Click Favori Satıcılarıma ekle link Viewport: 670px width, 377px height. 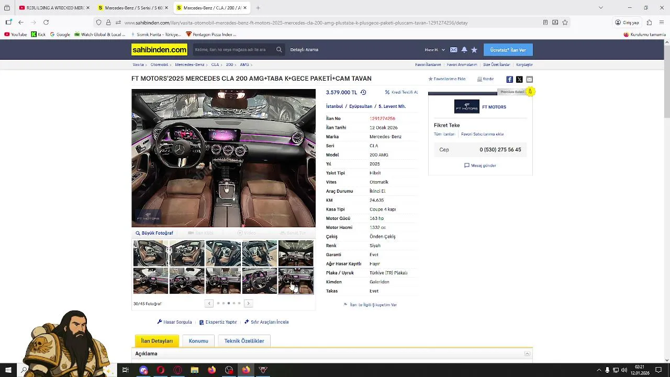tap(483, 134)
